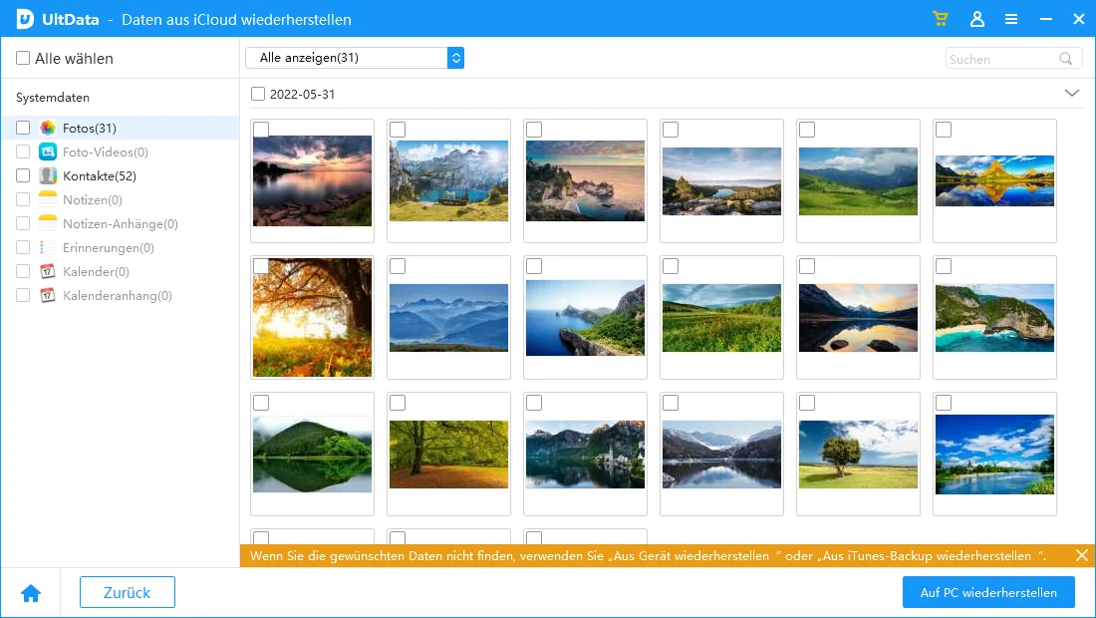
Task: Click the user account icon
Action: [976, 19]
